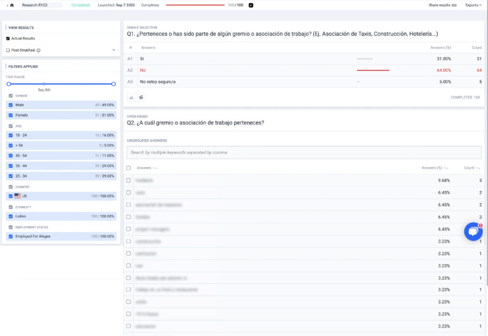Click the back arrow next to home
This screenshot has width=488, height=336.
[x=7, y=5]
